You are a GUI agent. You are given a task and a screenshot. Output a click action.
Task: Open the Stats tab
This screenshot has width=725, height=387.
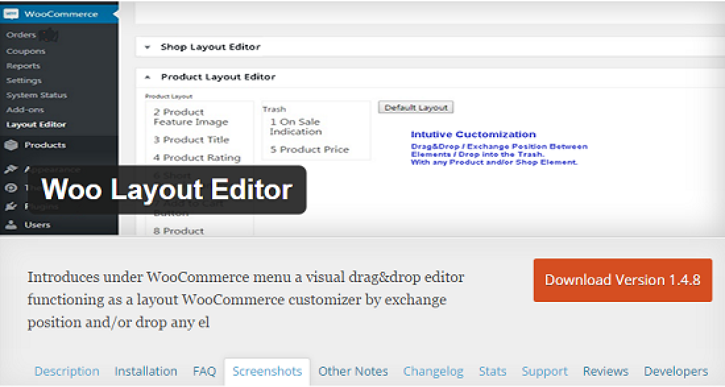[x=493, y=371]
